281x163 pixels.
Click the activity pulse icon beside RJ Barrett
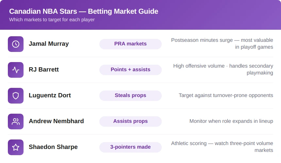[x=16, y=70]
